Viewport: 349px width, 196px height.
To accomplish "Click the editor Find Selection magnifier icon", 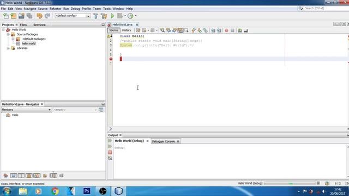I will (x=163, y=30).
